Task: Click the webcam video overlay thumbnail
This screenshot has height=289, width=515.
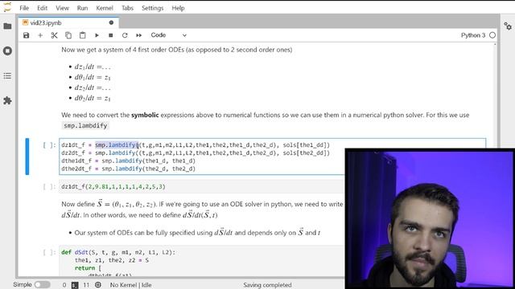Action: coord(430,218)
